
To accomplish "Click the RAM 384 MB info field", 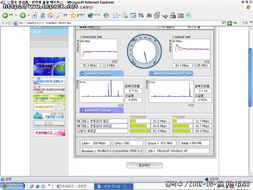I will (194, 143).
